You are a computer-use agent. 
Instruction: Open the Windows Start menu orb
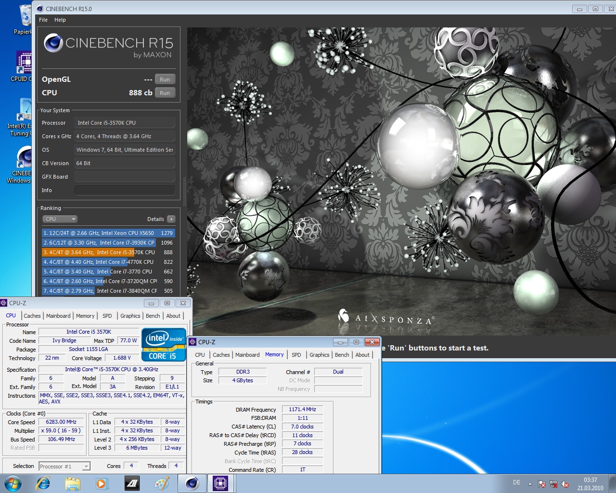point(13,483)
